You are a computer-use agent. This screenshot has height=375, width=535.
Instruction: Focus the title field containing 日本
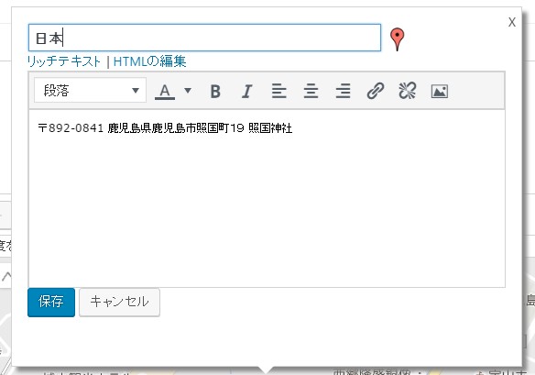click(204, 38)
